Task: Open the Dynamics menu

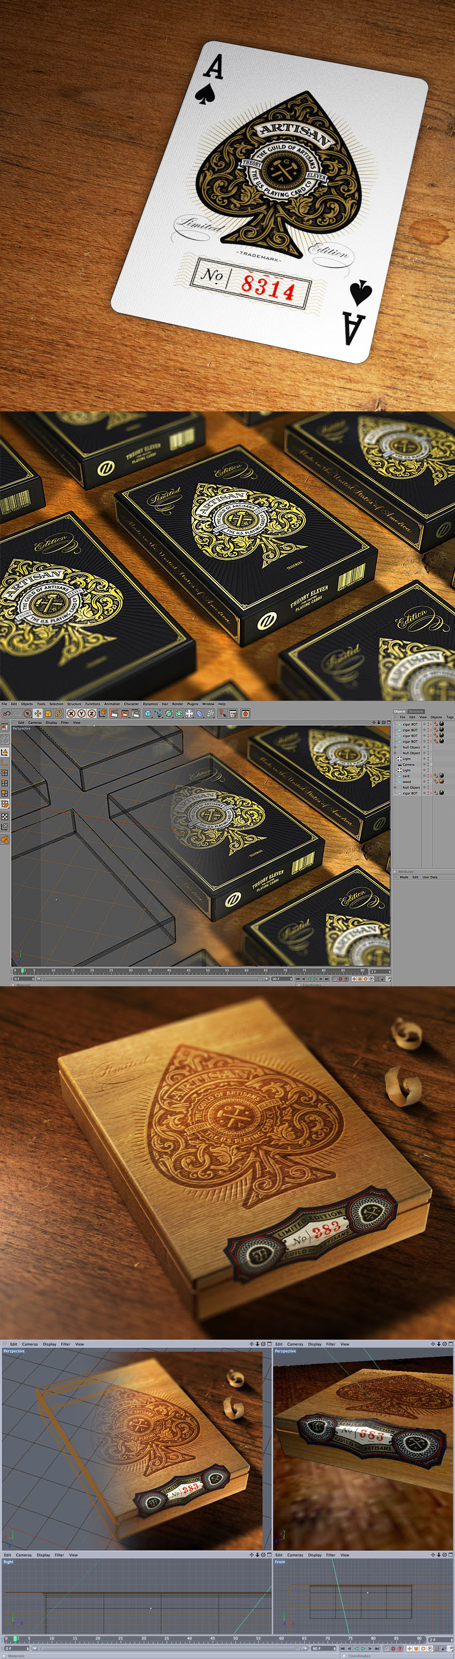Action: tap(150, 704)
